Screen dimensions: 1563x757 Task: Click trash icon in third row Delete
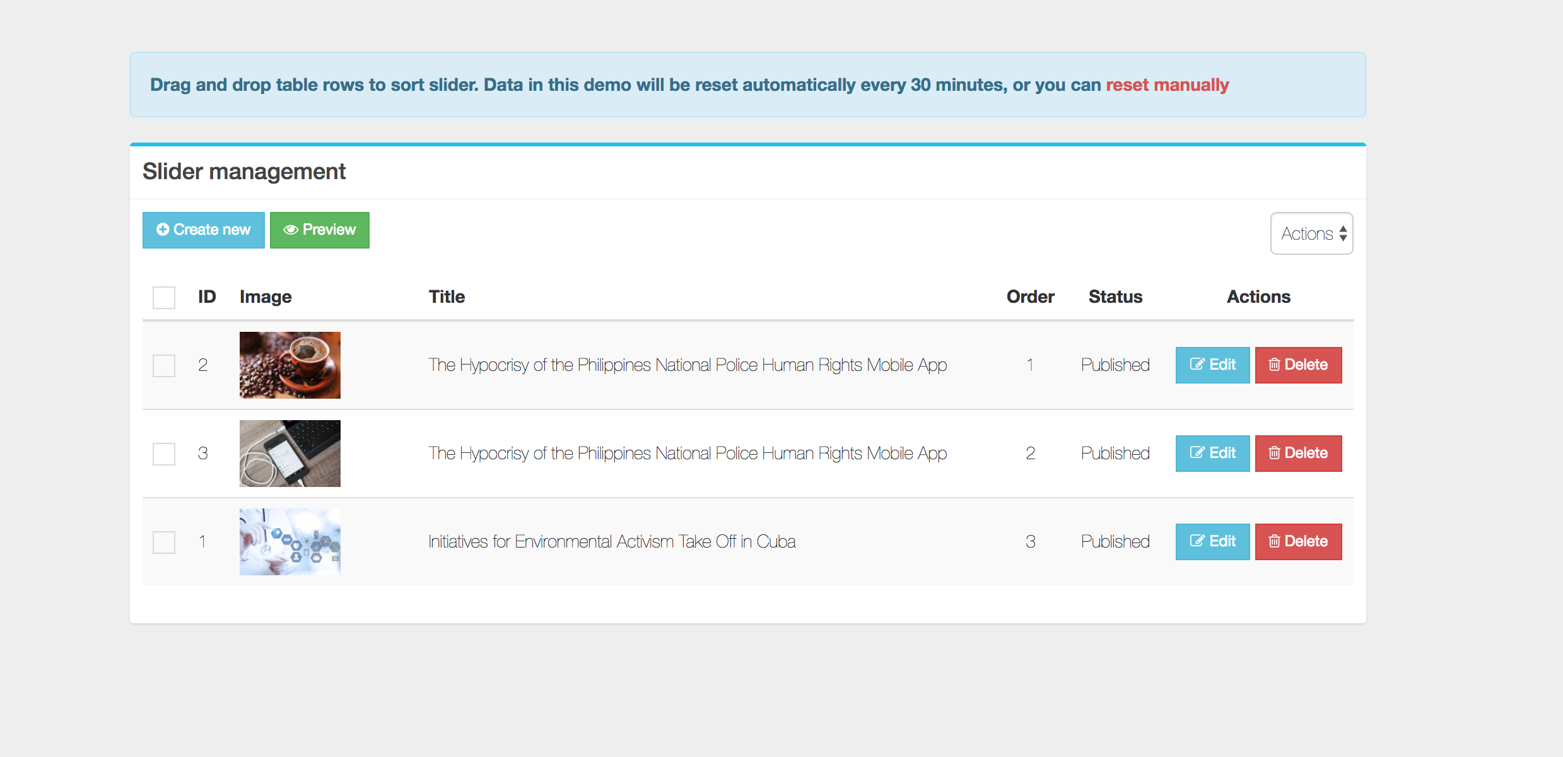(1274, 541)
